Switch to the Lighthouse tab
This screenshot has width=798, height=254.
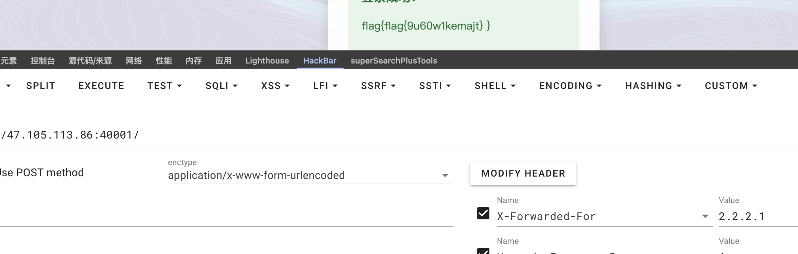click(267, 61)
